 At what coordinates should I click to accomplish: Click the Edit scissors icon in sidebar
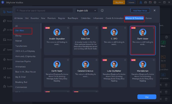click(x=5, y=77)
